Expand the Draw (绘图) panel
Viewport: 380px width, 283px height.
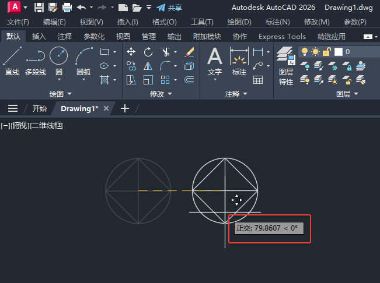click(60, 94)
